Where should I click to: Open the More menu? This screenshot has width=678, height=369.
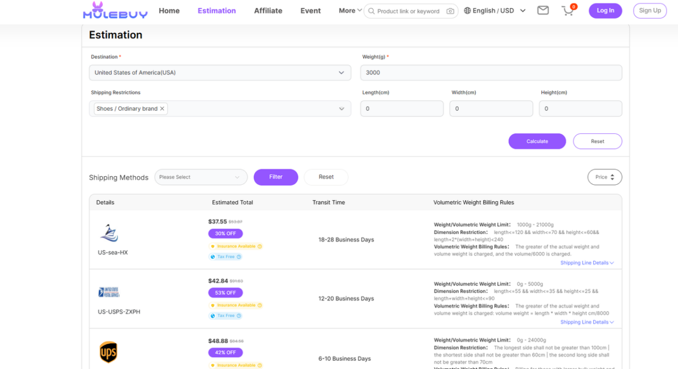(x=350, y=11)
